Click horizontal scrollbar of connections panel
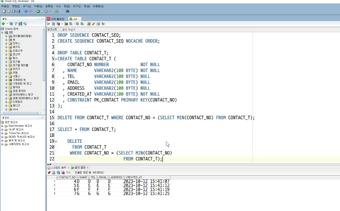The image size is (340, 211). [x=21, y=113]
